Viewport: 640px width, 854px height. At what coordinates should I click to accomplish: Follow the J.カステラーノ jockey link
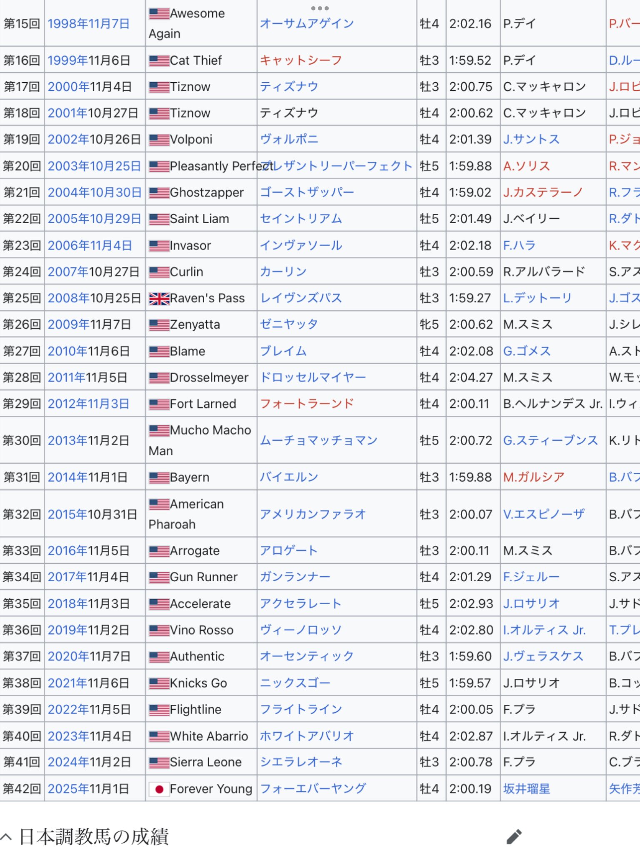tap(543, 193)
